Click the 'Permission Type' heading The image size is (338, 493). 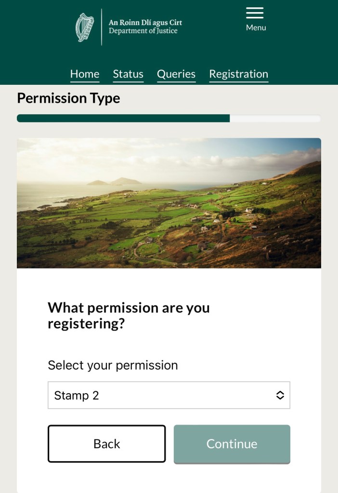click(x=68, y=98)
